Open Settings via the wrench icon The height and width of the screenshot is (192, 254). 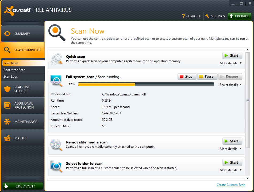pyautogui.click(x=207, y=16)
